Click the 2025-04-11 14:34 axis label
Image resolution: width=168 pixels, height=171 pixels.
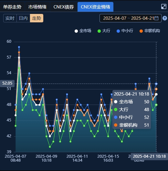[x=77, y=158]
